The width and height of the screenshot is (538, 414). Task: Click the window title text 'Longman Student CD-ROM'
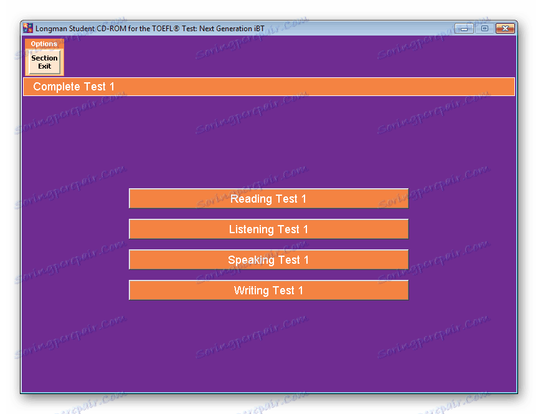[x=81, y=29]
